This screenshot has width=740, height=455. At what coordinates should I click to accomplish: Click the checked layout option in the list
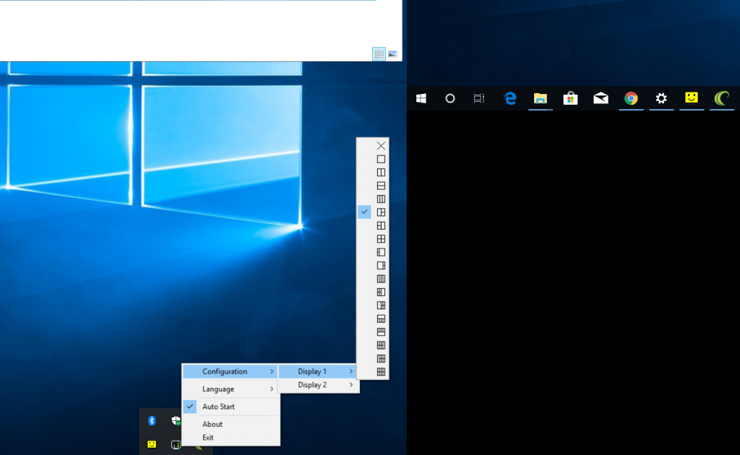381,212
